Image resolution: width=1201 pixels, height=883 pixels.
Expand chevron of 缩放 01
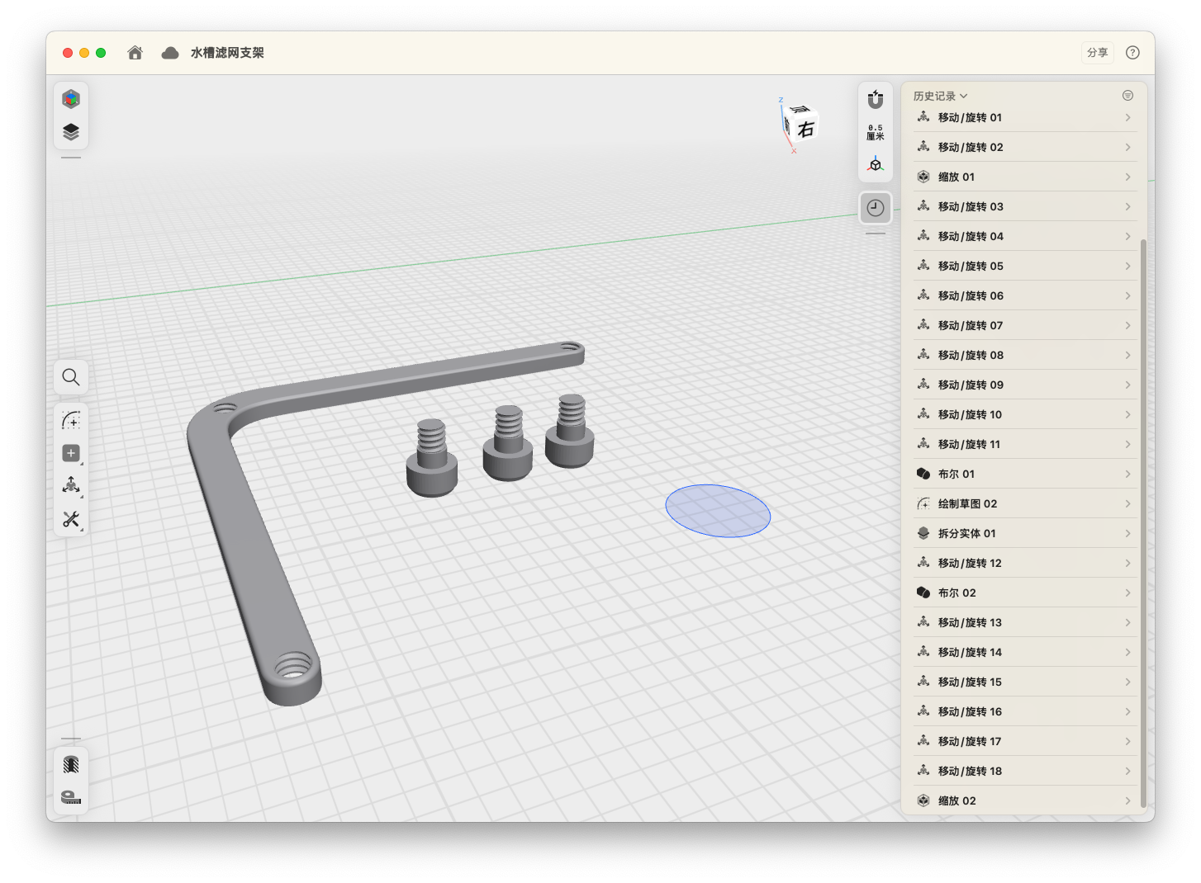point(1127,177)
